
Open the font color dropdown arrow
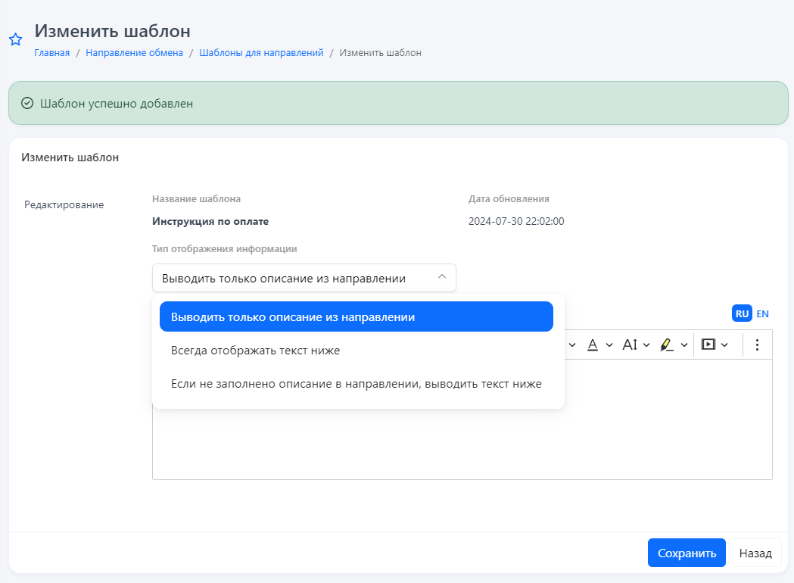[x=609, y=345]
